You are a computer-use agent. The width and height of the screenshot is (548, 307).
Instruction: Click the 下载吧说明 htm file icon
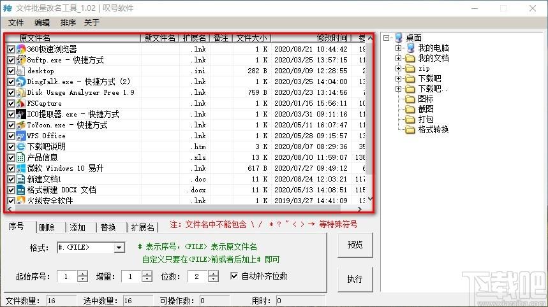click(x=21, y=146)
